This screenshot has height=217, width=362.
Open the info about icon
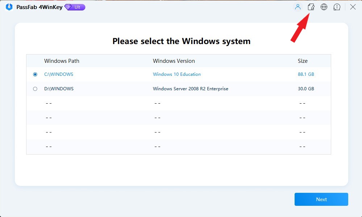point(337,7)
